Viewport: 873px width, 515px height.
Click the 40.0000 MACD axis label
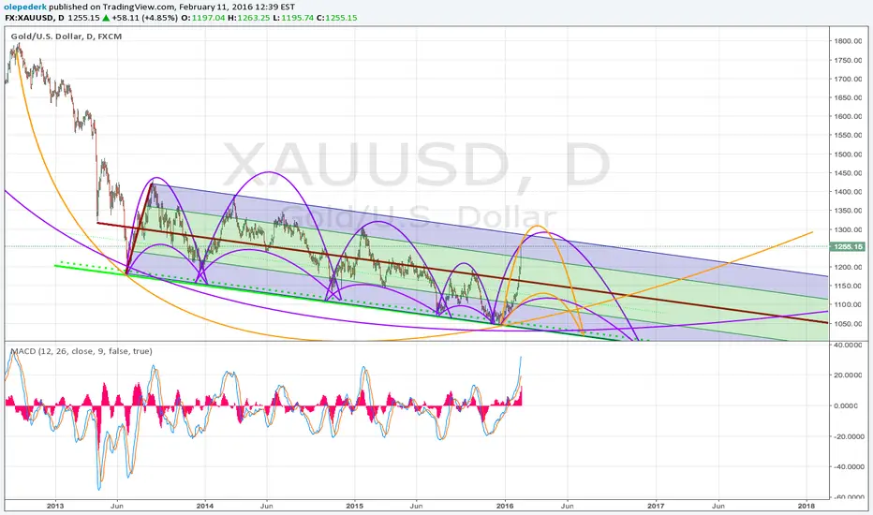pyautogui.click(x=848, y=345)
